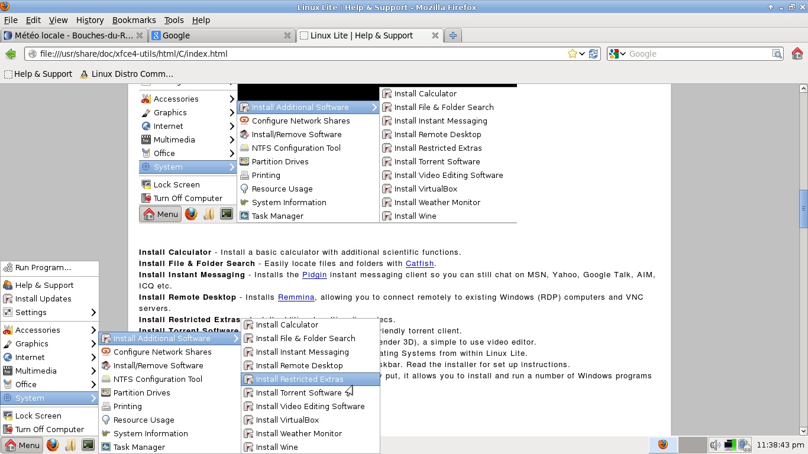Launch Firefox from the panel launcher beside Menu

[x=53, y=445]
